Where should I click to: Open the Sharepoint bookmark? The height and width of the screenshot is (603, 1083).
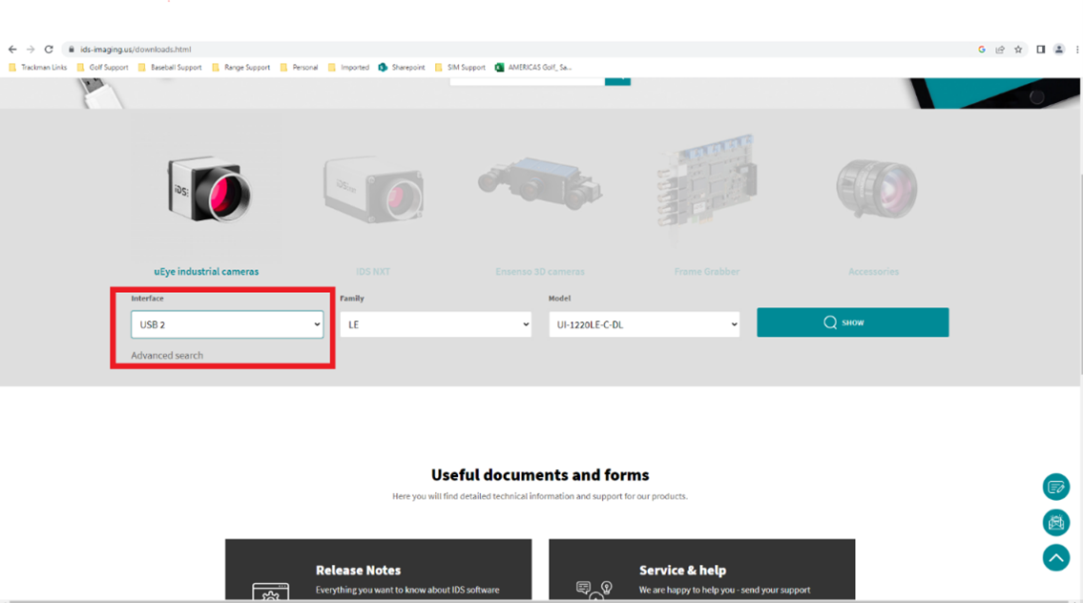pyautogui.click(x=402, y=68)
